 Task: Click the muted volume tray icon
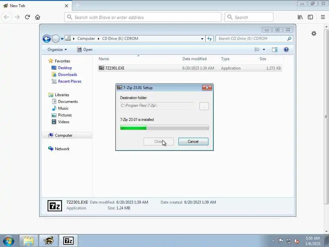(x=297, y=241)
